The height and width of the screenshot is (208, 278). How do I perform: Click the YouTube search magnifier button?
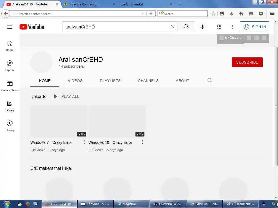coord(186,27)
